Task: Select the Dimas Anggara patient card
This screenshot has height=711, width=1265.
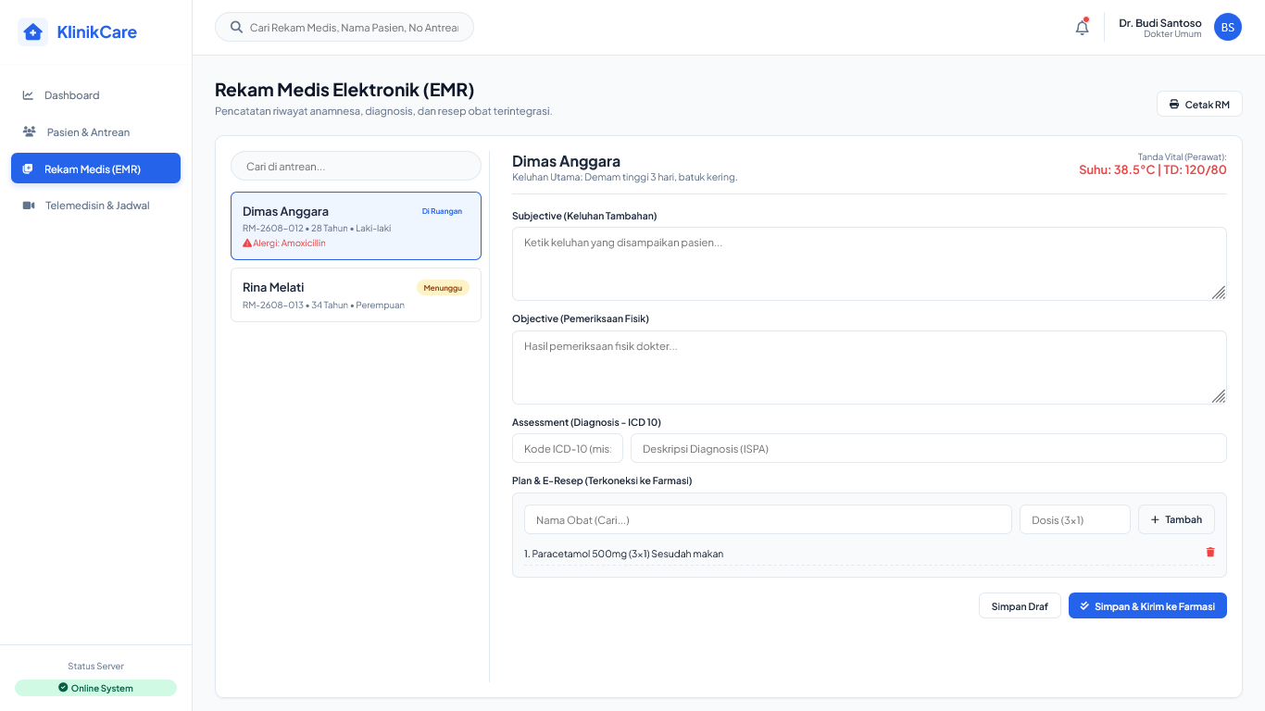Action: pos(356,226)
